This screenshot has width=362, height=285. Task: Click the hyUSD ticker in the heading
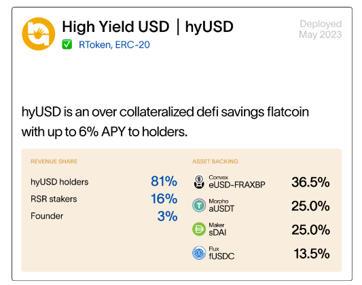209,26
